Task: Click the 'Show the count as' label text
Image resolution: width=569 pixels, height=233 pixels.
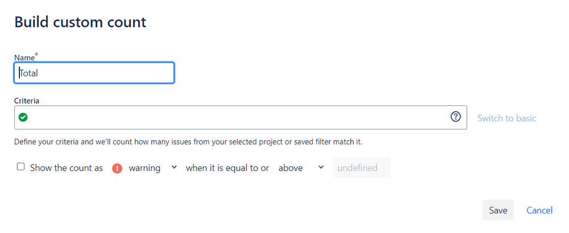Action: [x=66, y=168]
